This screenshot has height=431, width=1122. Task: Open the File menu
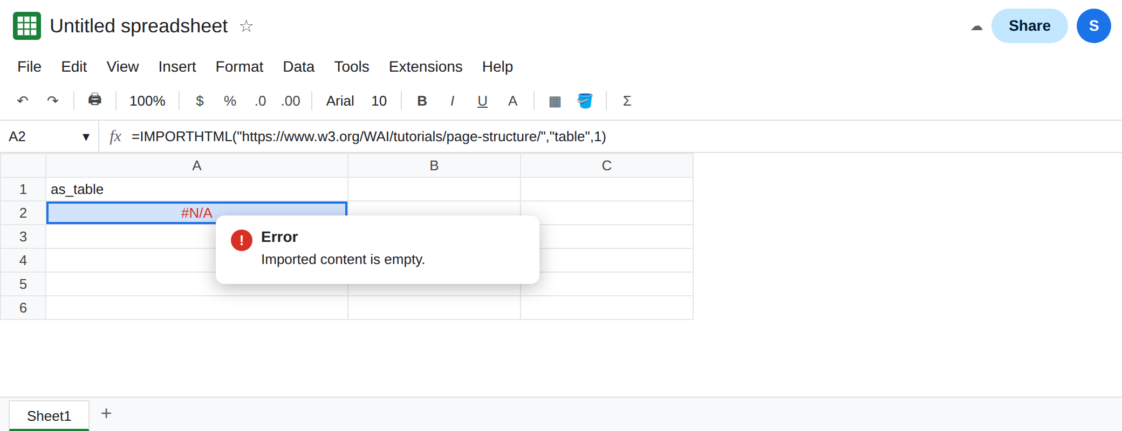point(29,66)
